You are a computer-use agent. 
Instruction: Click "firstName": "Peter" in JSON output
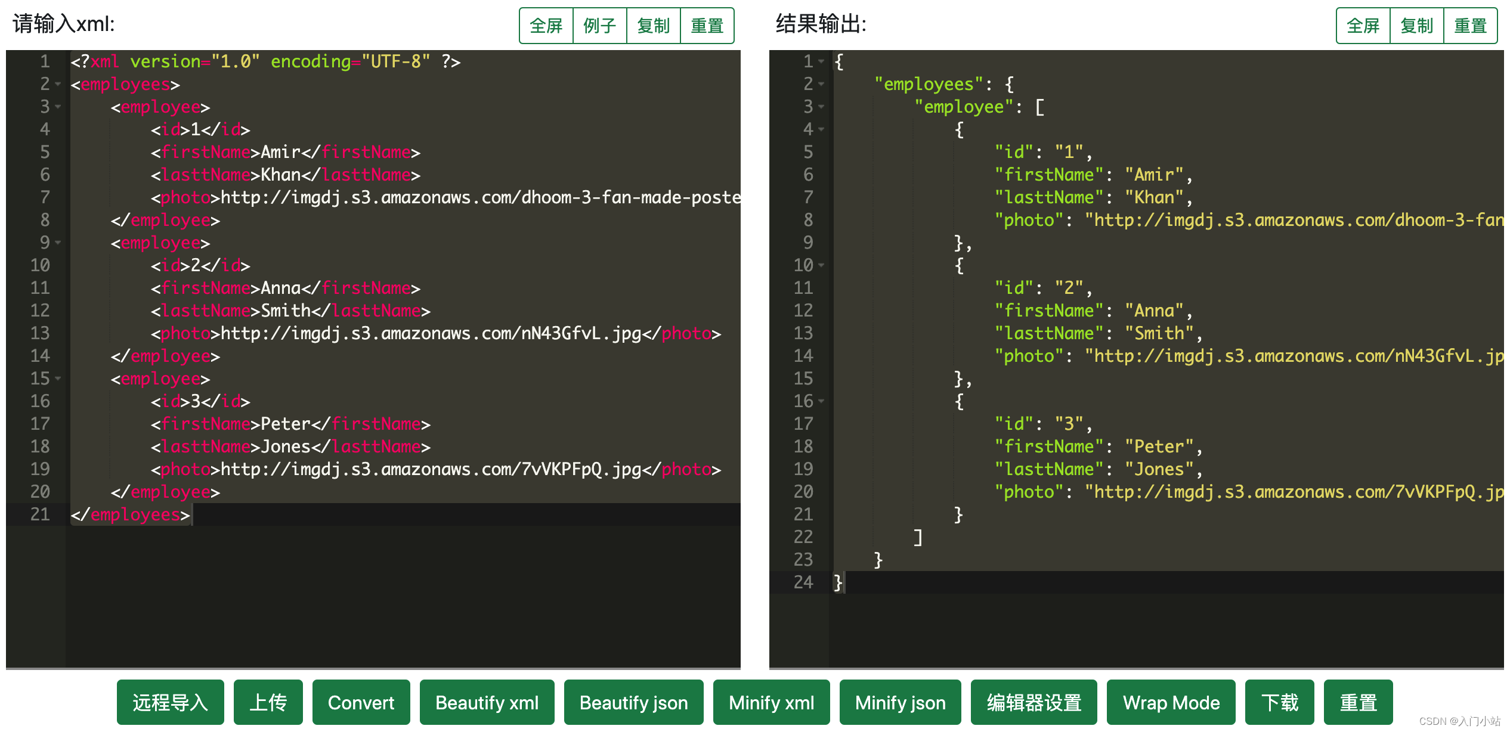coord(1099,446)
